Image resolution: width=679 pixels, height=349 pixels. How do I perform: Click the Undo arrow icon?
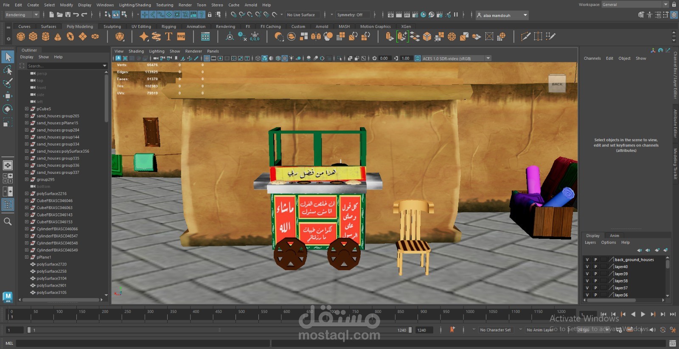pos(76,15)
